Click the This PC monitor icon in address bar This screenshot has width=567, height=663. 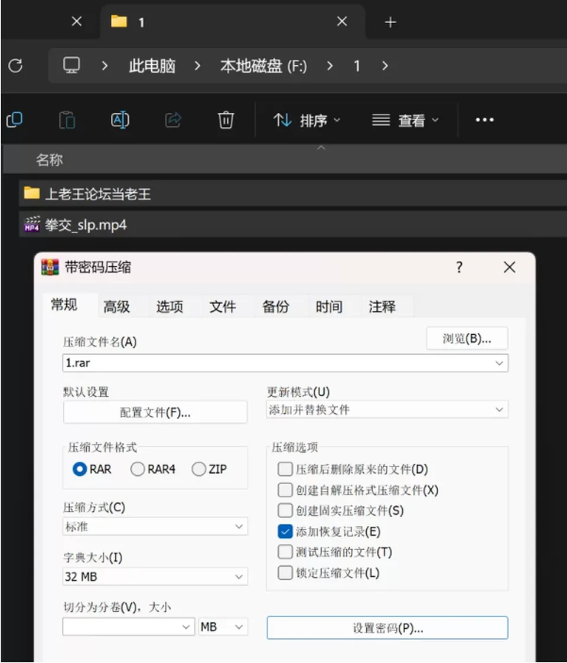(x=71, y=66)
